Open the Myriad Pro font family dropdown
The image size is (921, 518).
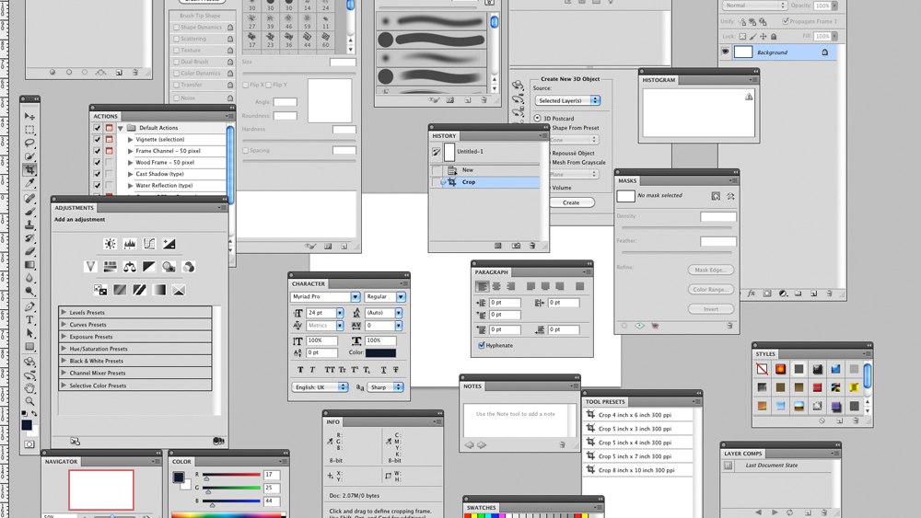[x=356, y=297]
